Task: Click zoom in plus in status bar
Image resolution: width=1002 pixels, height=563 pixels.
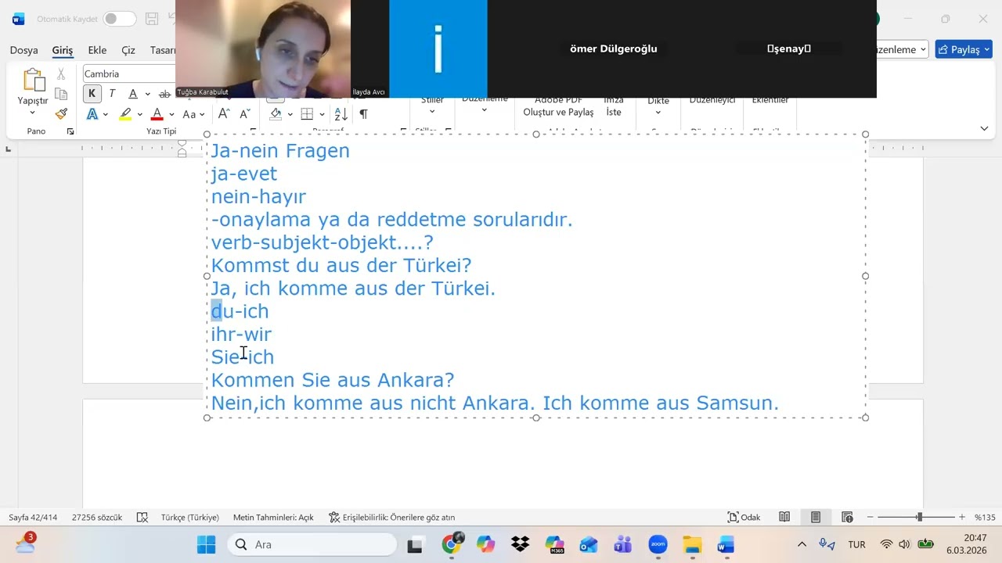Action: coord(962,517)
